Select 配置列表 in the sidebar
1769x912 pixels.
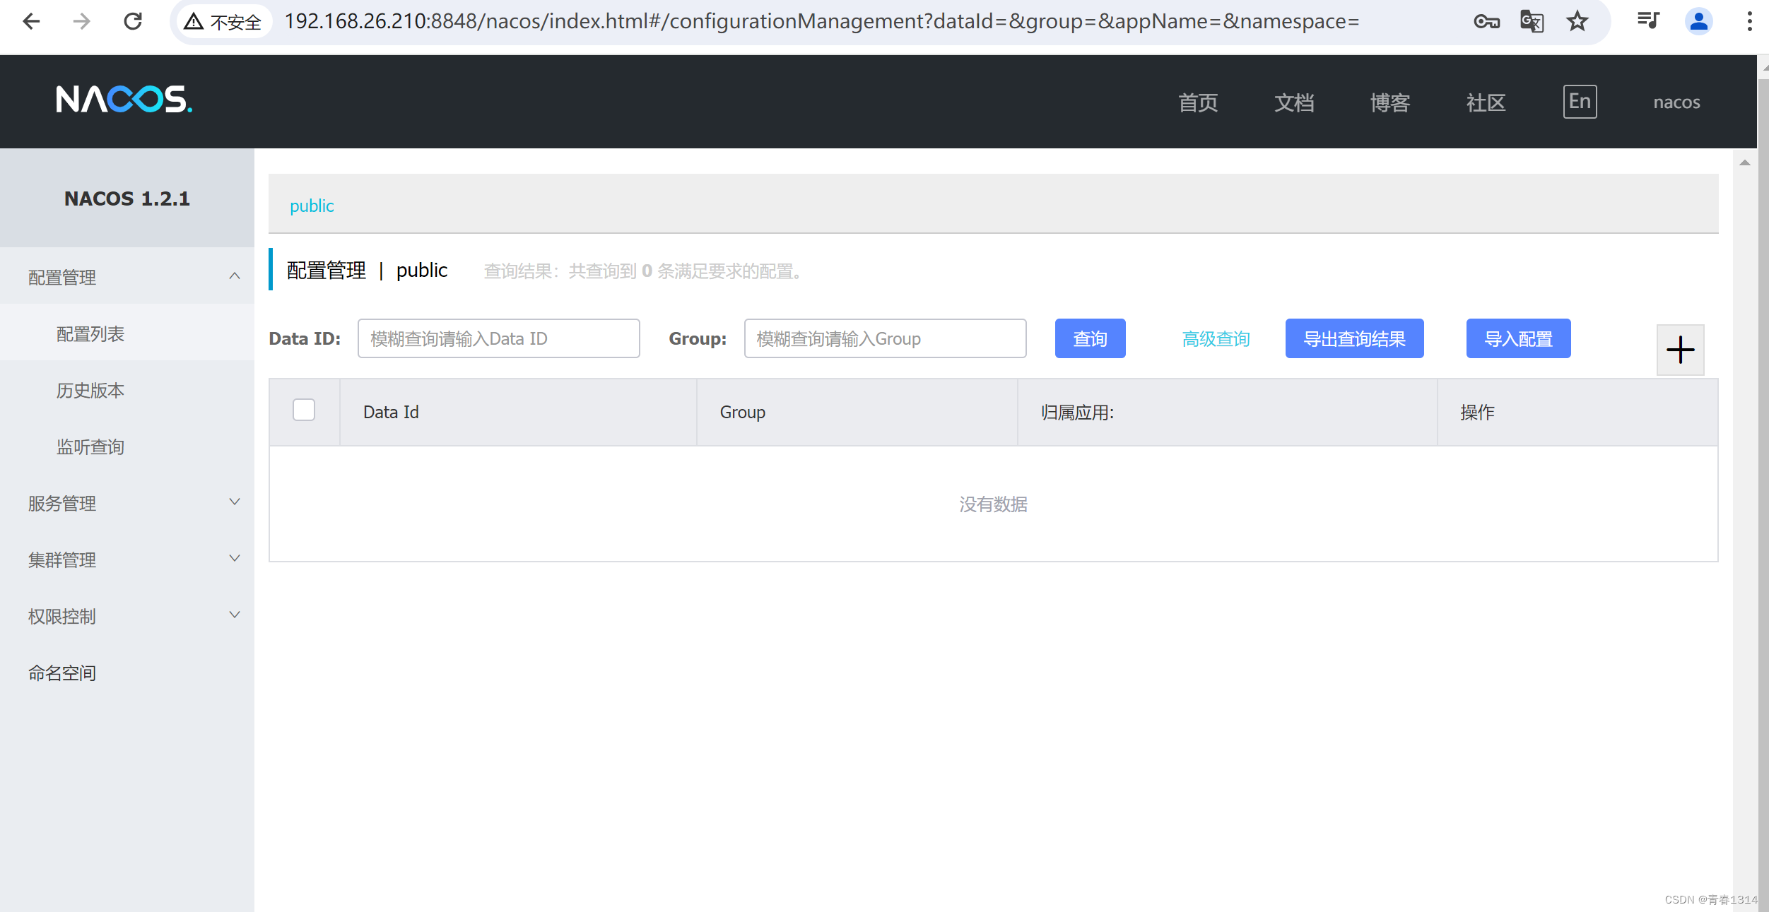[127, 333]
